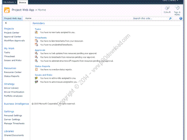
Task: Click the Timesheets heading under Reminders
Action: click(41, 38)
